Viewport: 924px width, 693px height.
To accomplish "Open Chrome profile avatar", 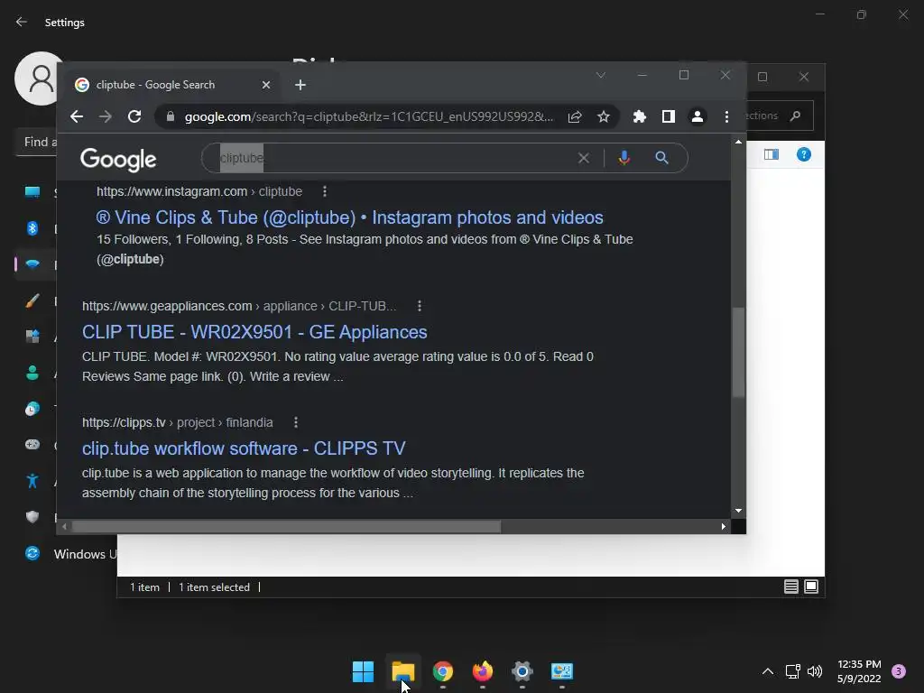I will (698, 116).
